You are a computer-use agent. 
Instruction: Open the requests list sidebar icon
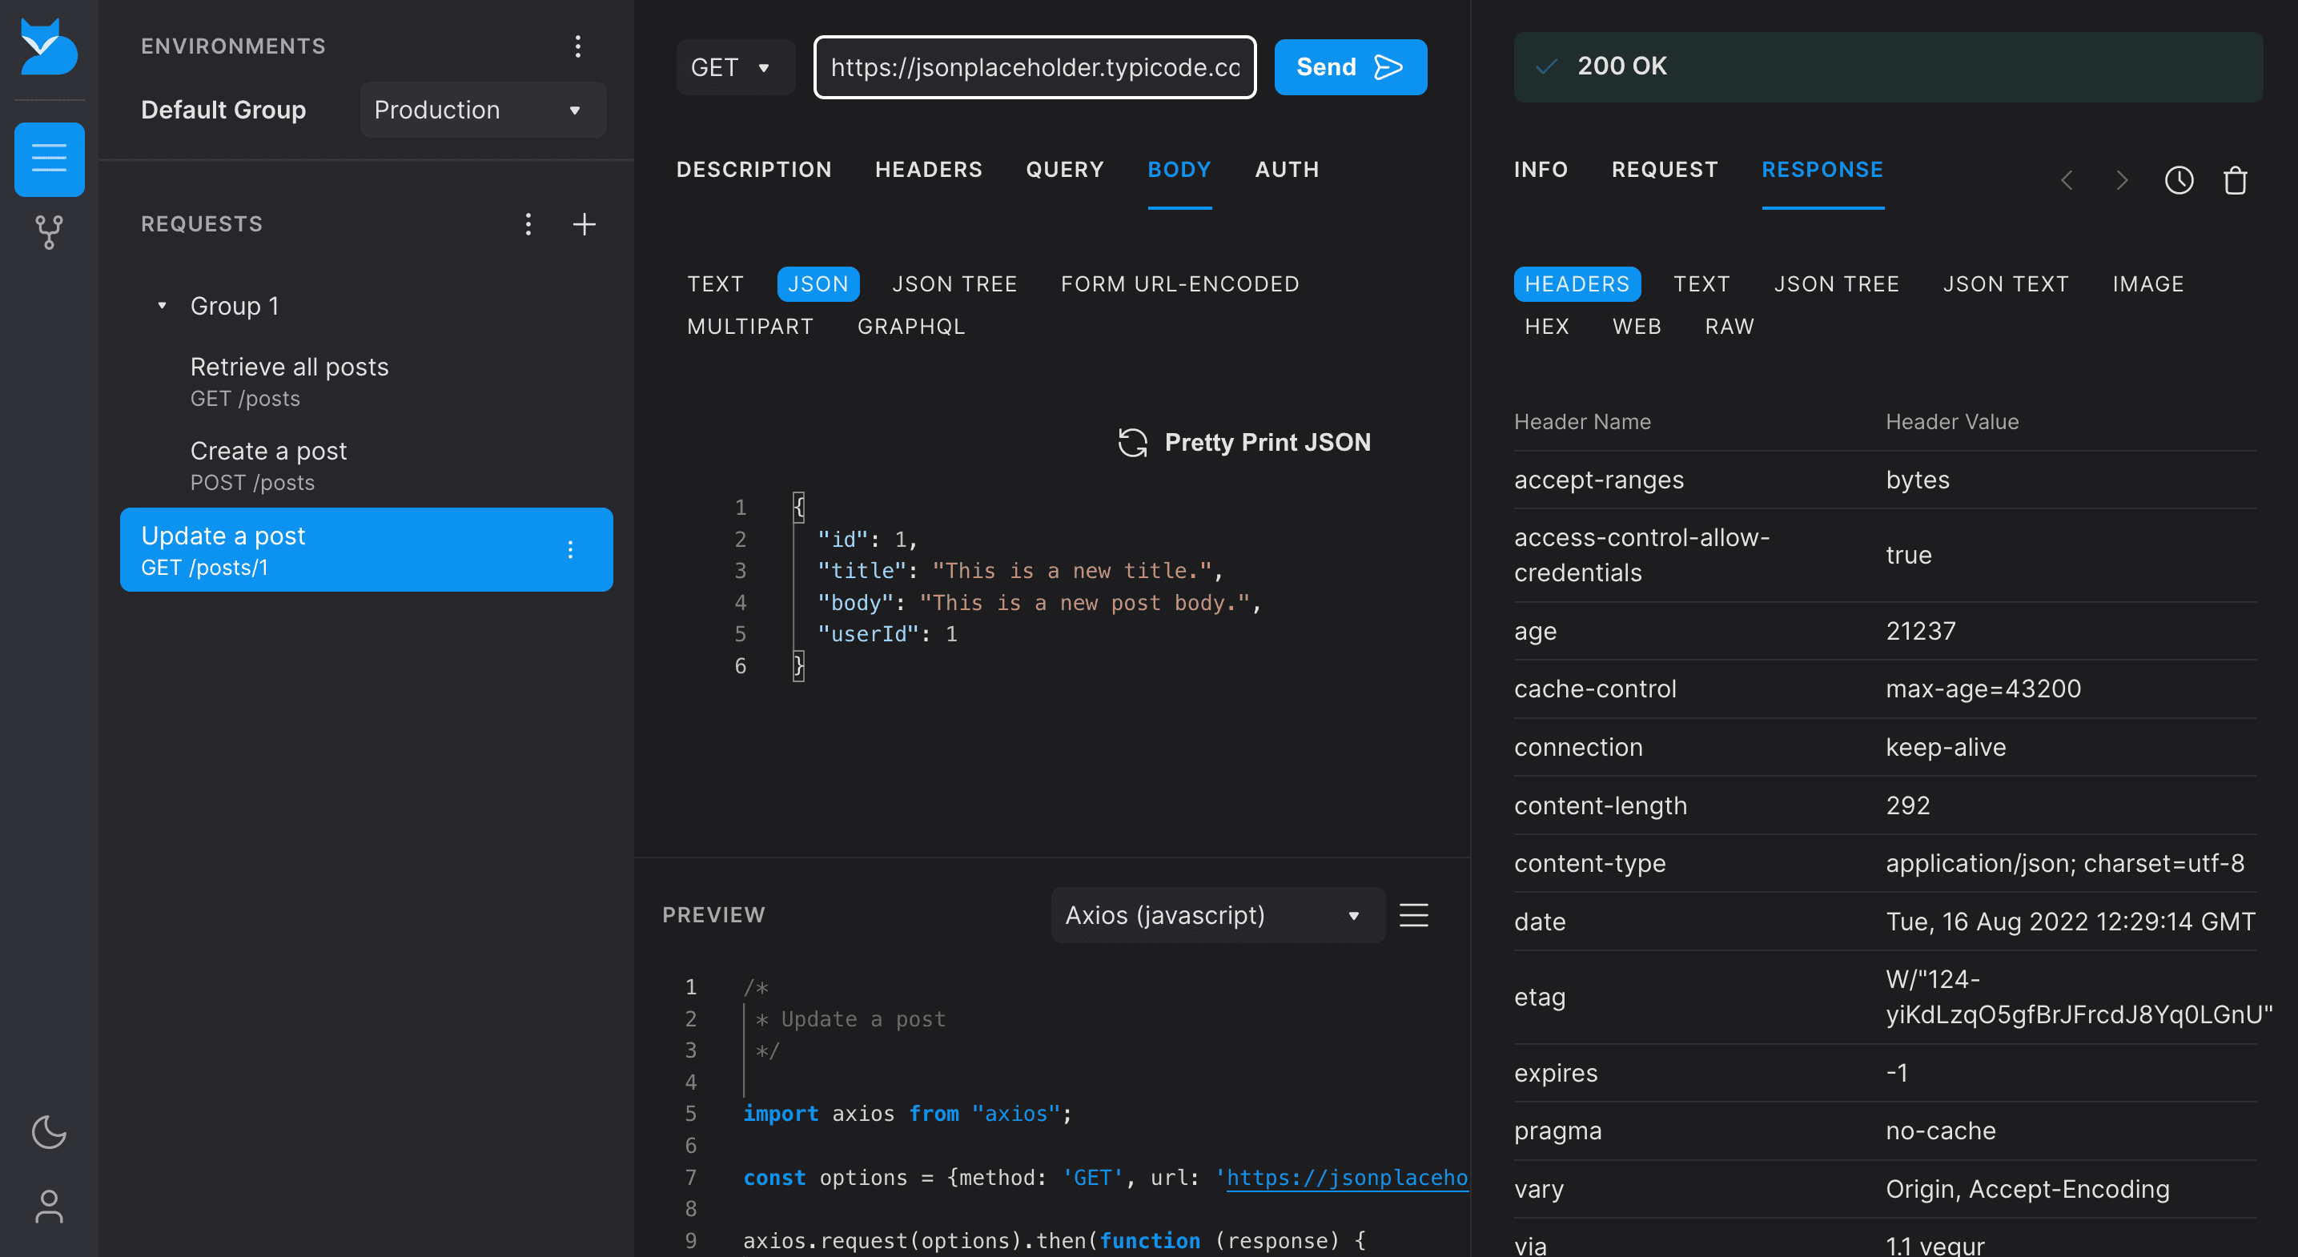tap(49, 159)
